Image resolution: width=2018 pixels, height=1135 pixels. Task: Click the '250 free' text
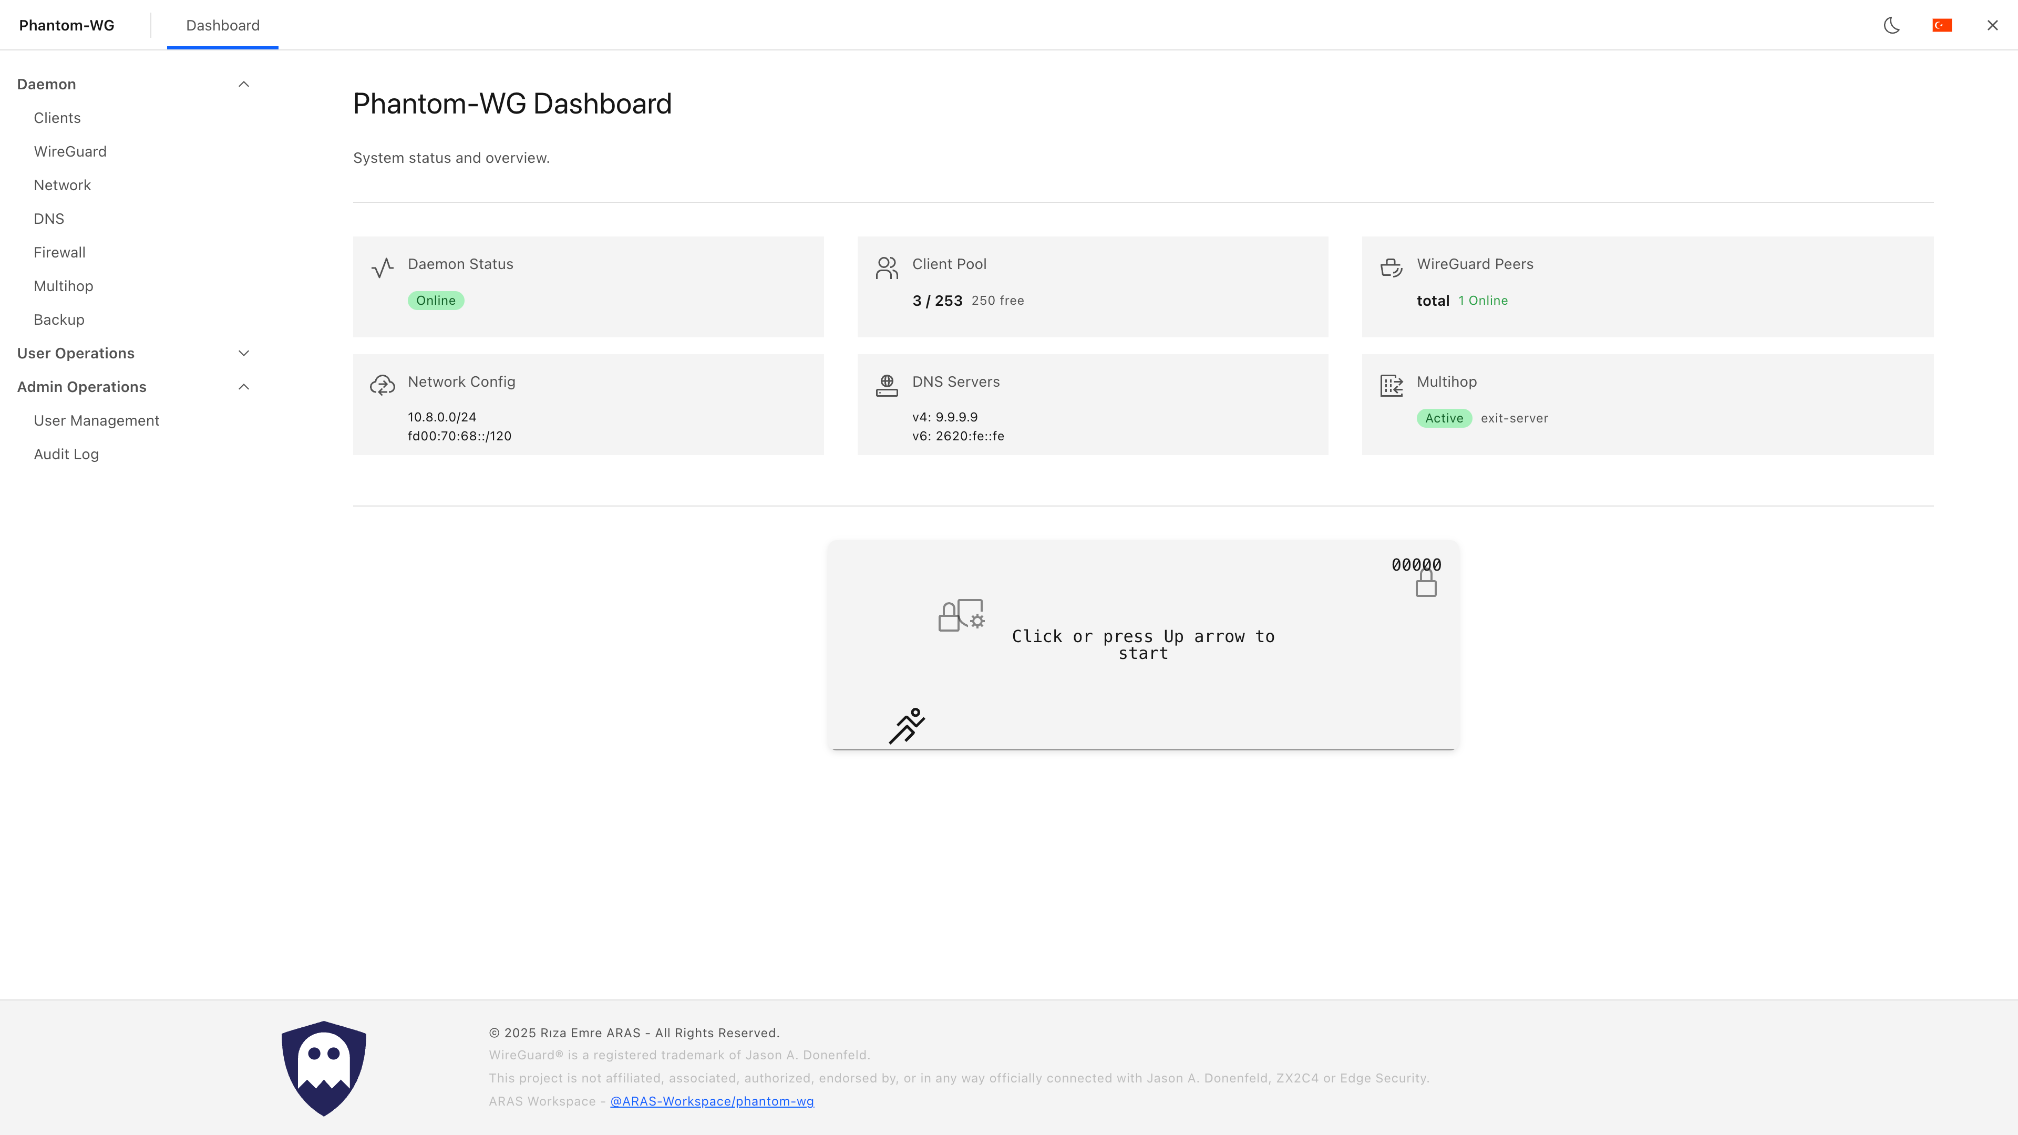coord(997,301)
